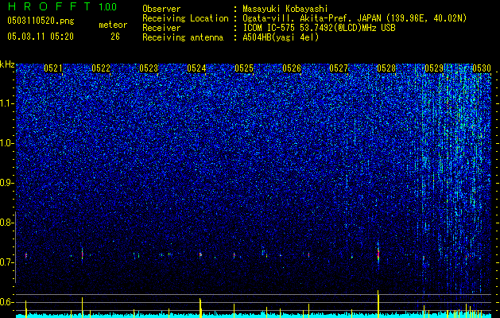Click the HROFFT program title text
Viewport: 500px width, 318px height.
coord(49,6)
